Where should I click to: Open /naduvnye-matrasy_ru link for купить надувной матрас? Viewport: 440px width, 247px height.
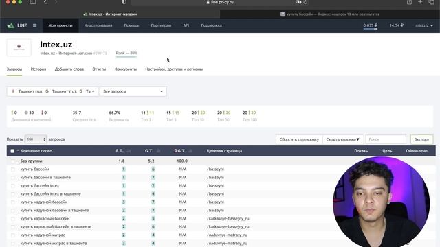[227, 235]
